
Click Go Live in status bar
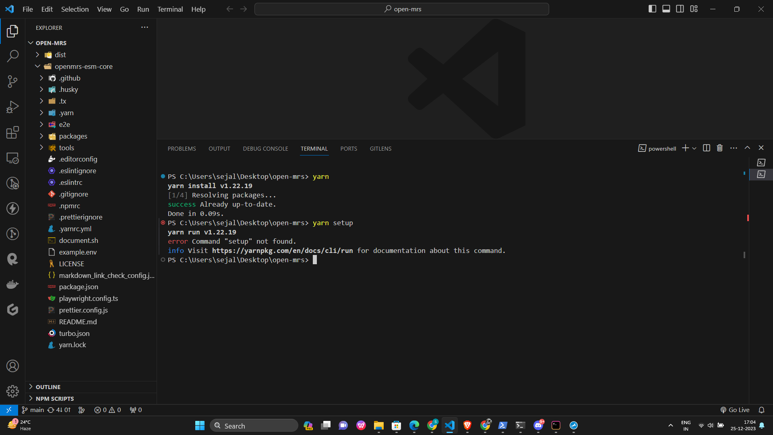(x=735, y=410)
